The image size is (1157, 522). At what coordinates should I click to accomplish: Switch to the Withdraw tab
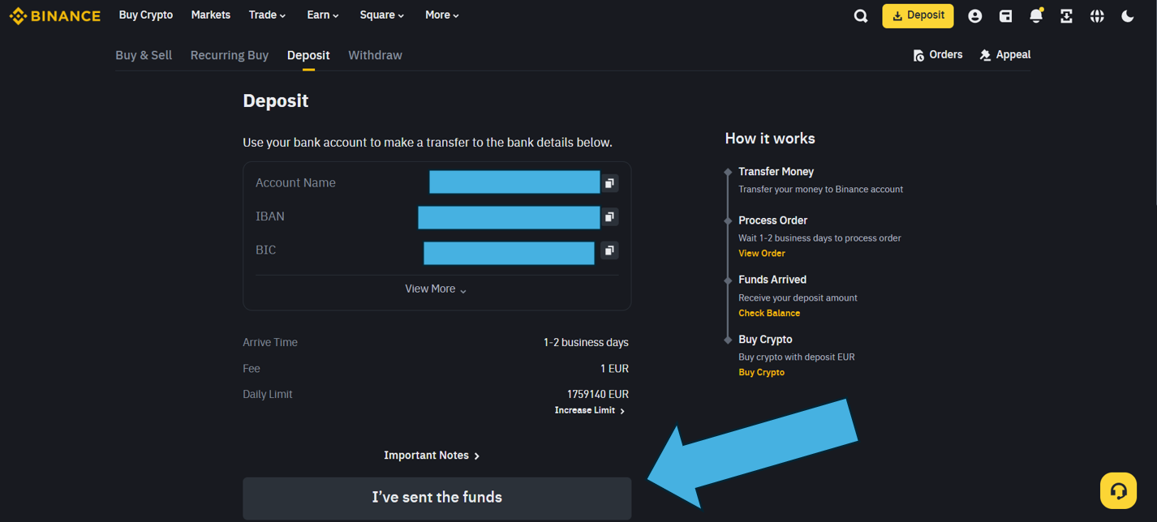pyautogui.click(x=375, y=55)
